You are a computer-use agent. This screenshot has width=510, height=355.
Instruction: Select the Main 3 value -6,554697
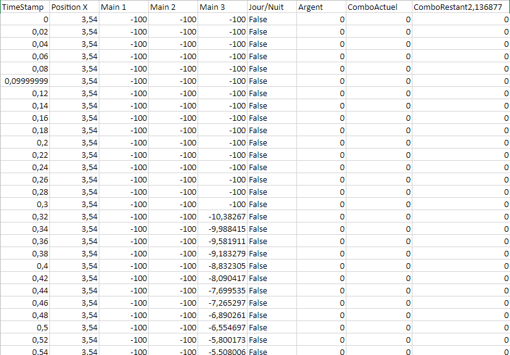(223, 328)
